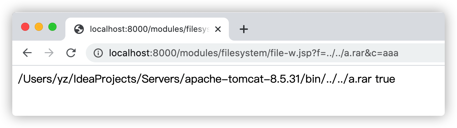Reload the current page
Screen dimensions: 457x128
[71, 53]
